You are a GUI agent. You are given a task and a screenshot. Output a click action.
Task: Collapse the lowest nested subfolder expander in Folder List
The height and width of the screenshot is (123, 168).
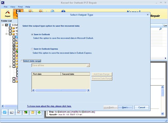click(x=10, y=67)
